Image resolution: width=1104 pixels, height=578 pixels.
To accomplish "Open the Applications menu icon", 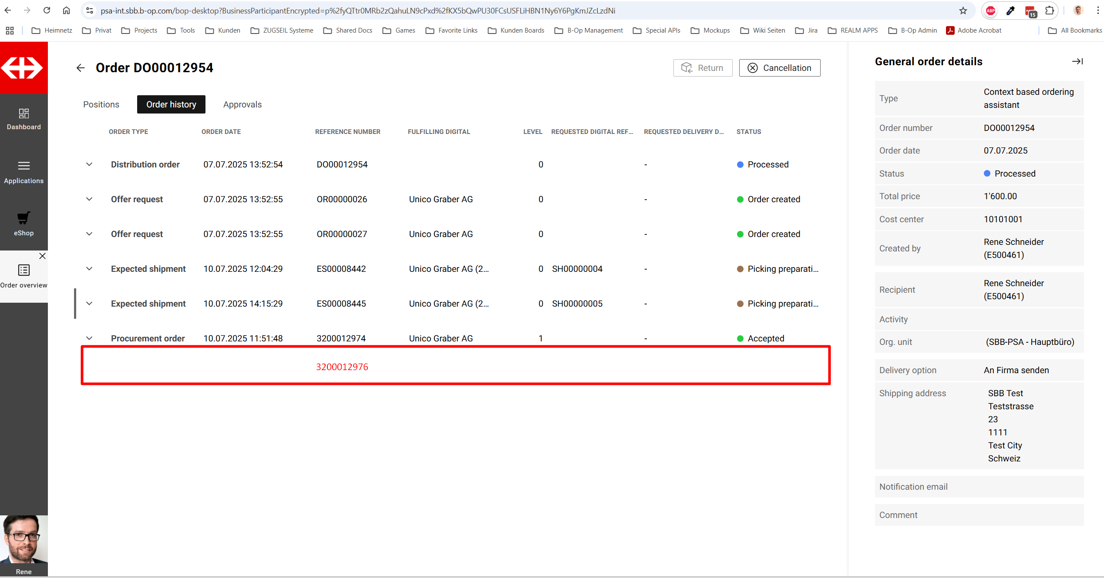I will [x=24, y=166].
